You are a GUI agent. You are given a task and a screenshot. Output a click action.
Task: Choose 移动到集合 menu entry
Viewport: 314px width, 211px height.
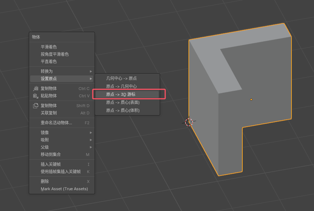(62, 155)
